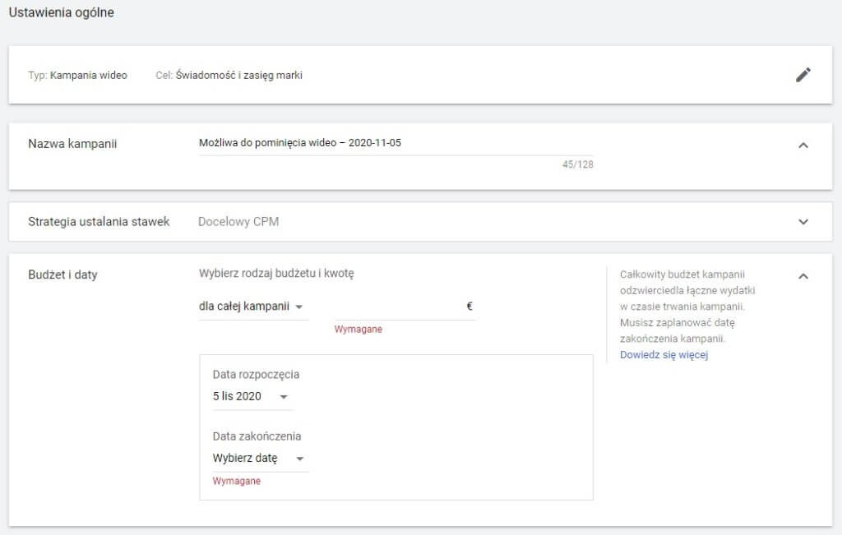This screenshot has width=842, height=535.
Task: Click 'Wymagane' error under end date
Action: coord(236,481)
